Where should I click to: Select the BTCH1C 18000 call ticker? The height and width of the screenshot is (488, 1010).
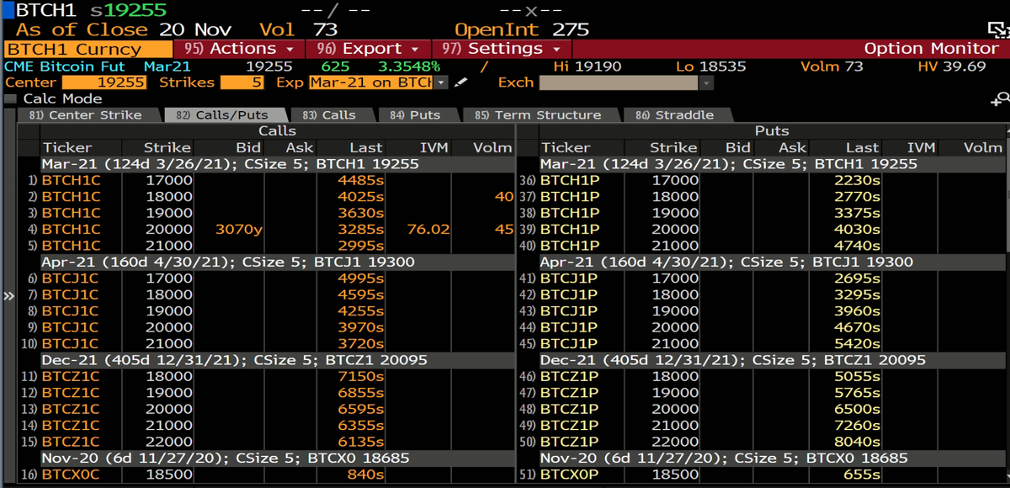click(72, 196)
